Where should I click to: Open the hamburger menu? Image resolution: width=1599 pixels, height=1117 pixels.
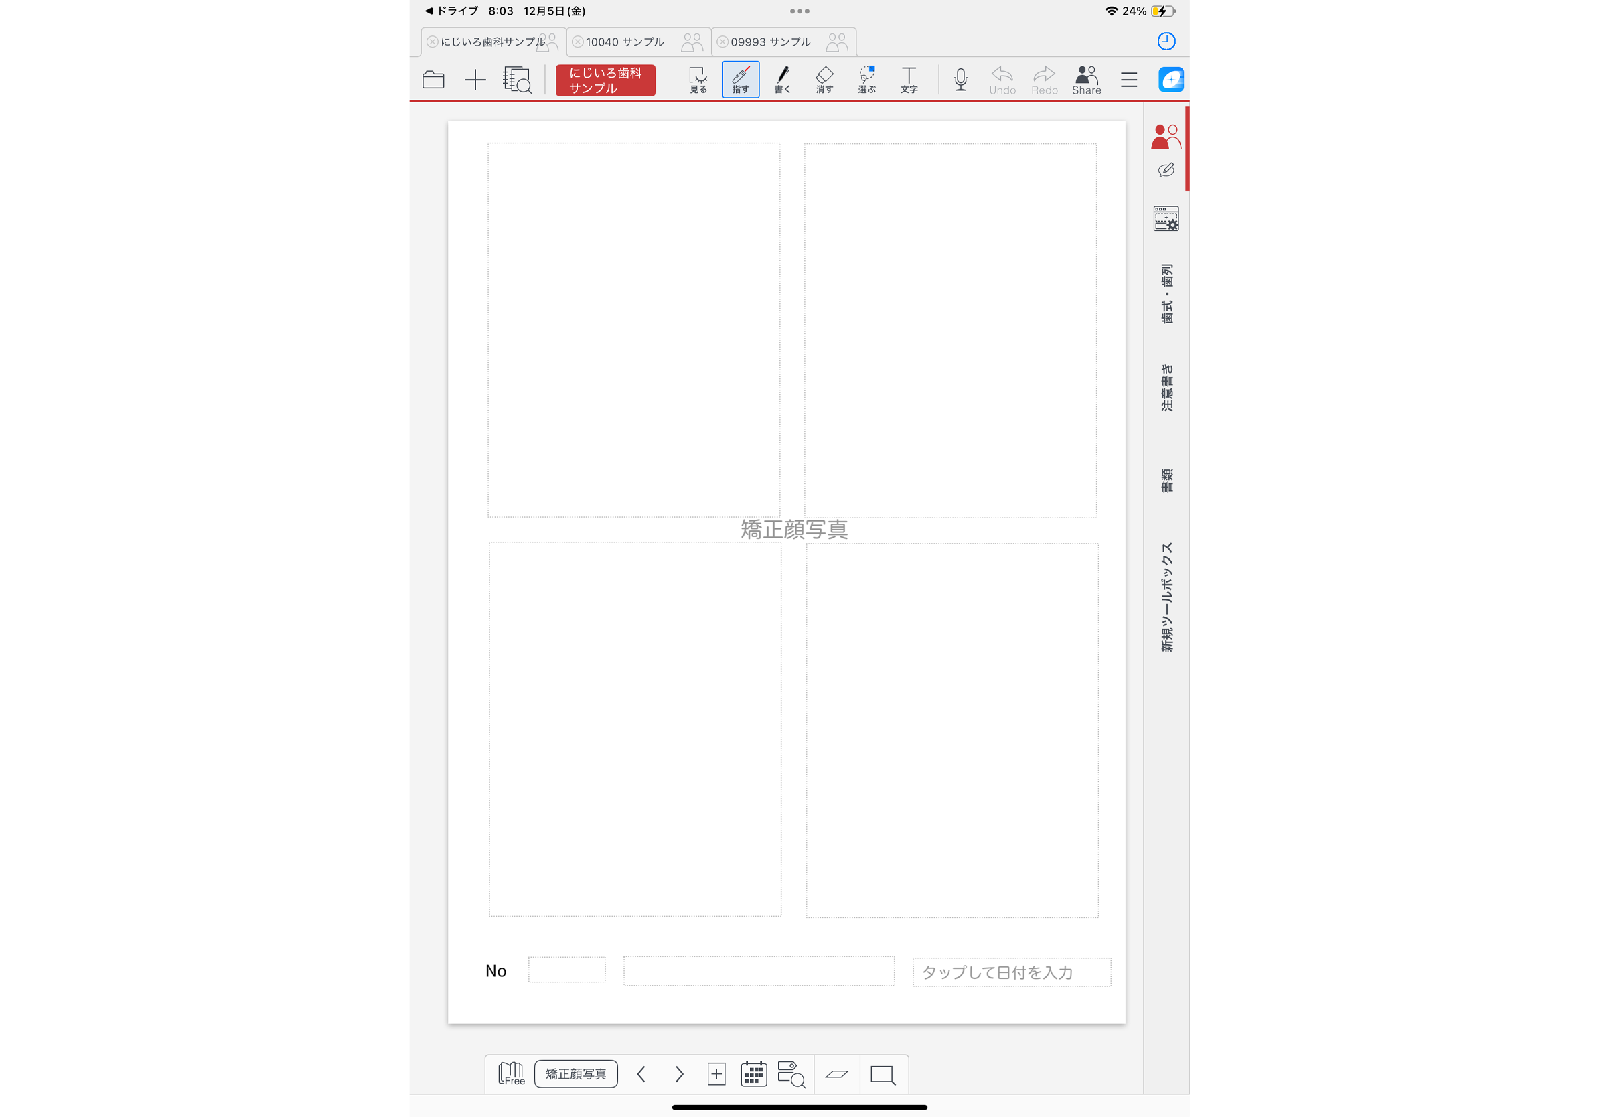pyautogui.click(x=1129, y=80)
